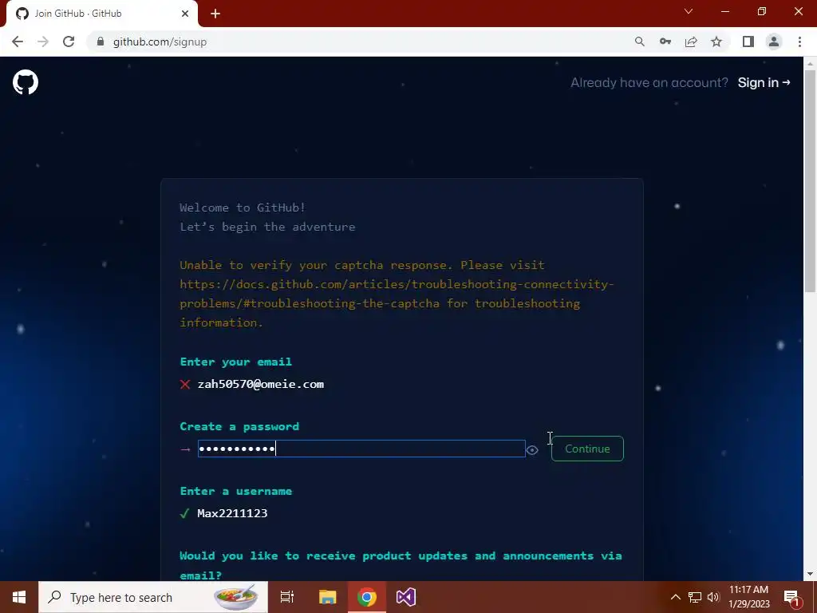
Task: Click 'Already have an account?' text
Action: coord(649,83)
